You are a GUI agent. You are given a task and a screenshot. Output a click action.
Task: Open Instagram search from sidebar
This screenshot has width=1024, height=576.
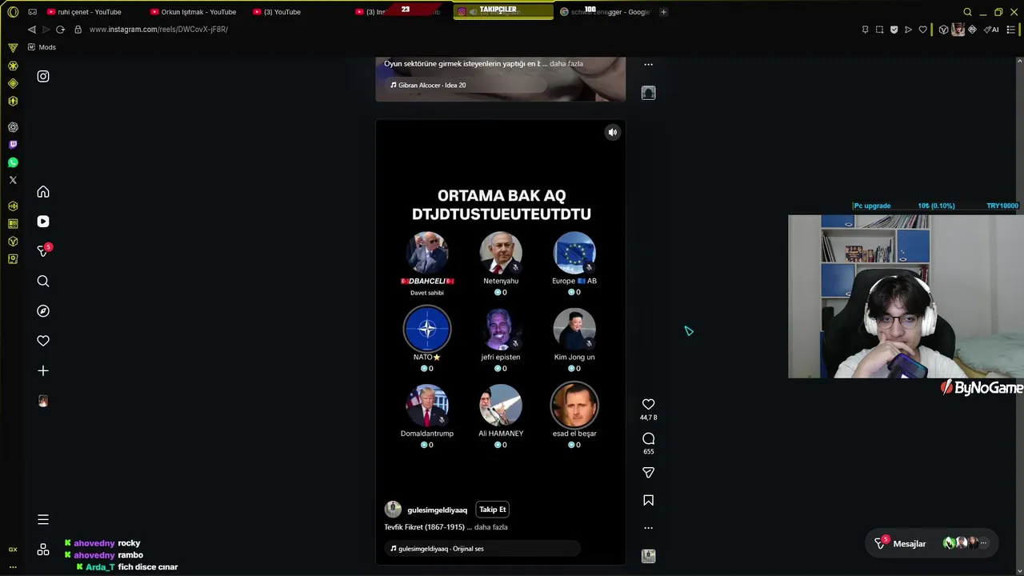43,281
